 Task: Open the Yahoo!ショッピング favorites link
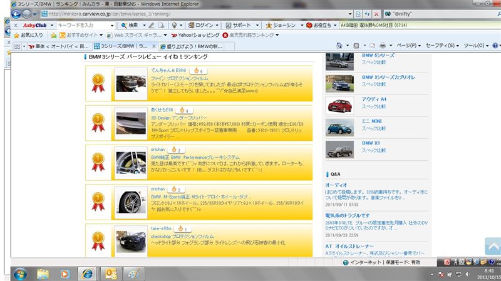pos(195,35)
